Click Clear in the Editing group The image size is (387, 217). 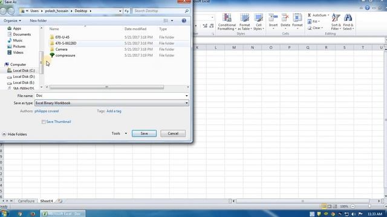pyautogui.click(x=315, y=28)
